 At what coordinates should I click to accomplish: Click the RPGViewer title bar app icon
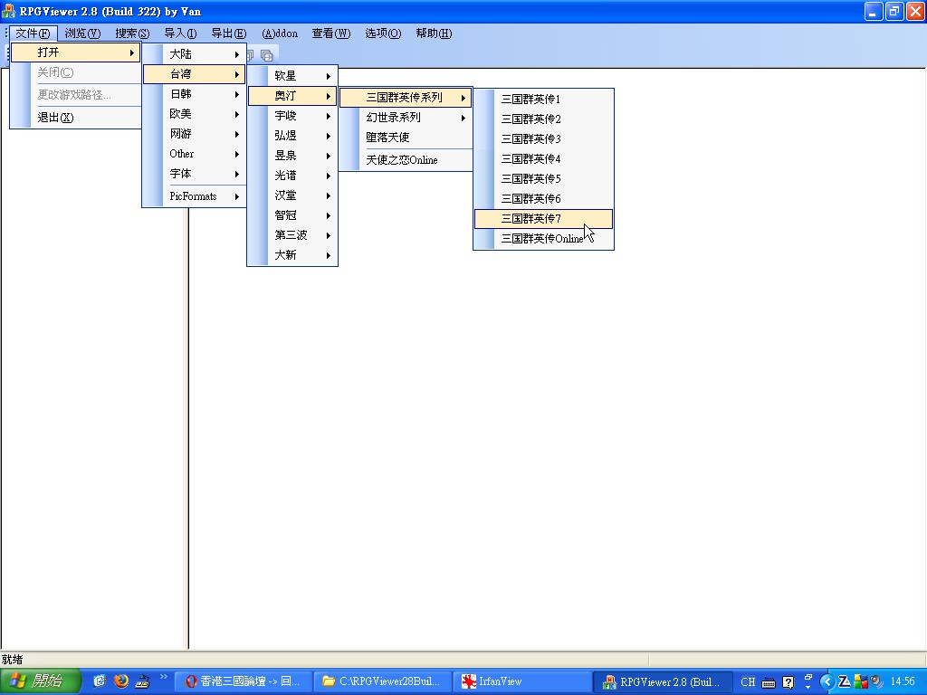[x=9, y=11]
